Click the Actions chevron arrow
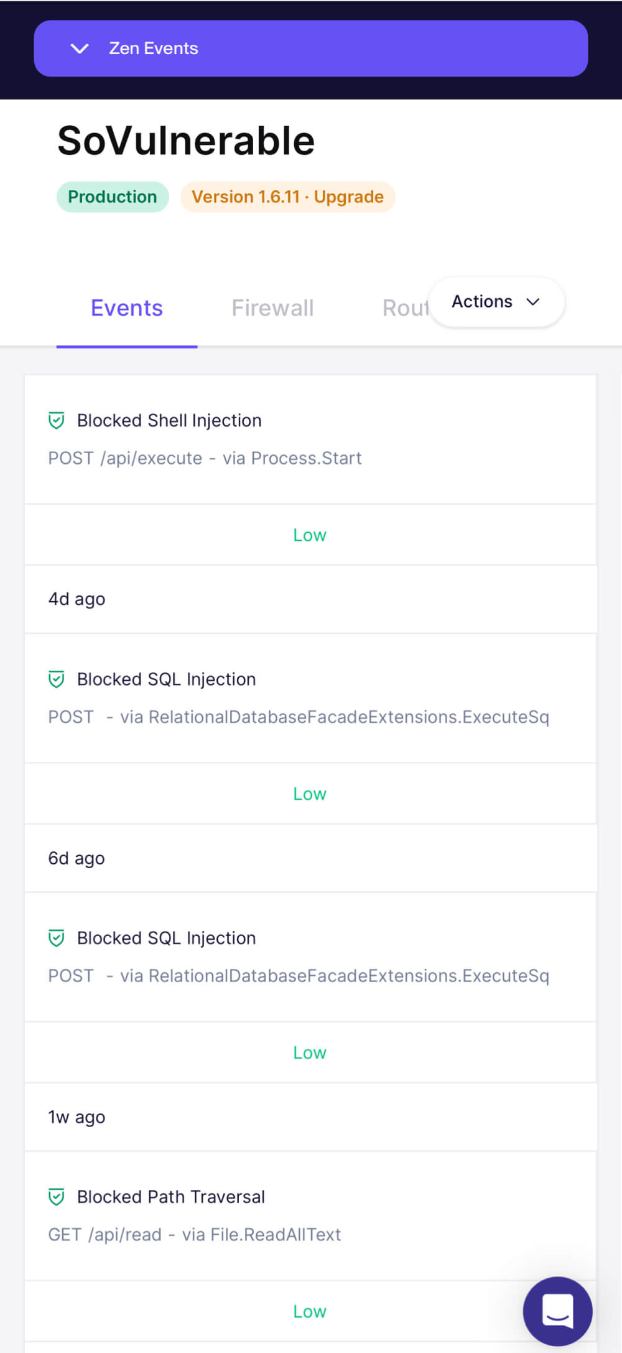Viewport: 622px width, 1353px height. point(533,302)
